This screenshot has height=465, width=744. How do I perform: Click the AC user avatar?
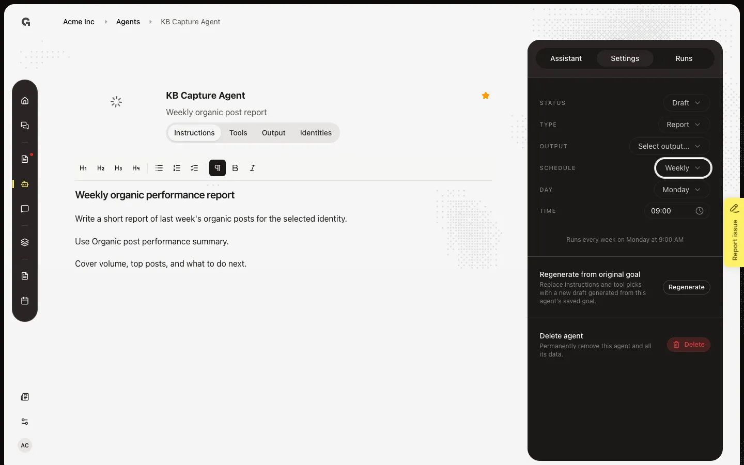click(x=25, y=445)
